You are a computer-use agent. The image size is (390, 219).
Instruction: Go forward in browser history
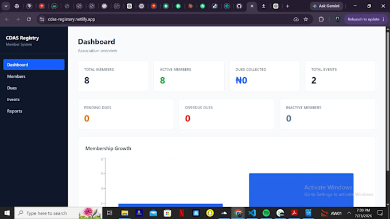coord(18,19)
